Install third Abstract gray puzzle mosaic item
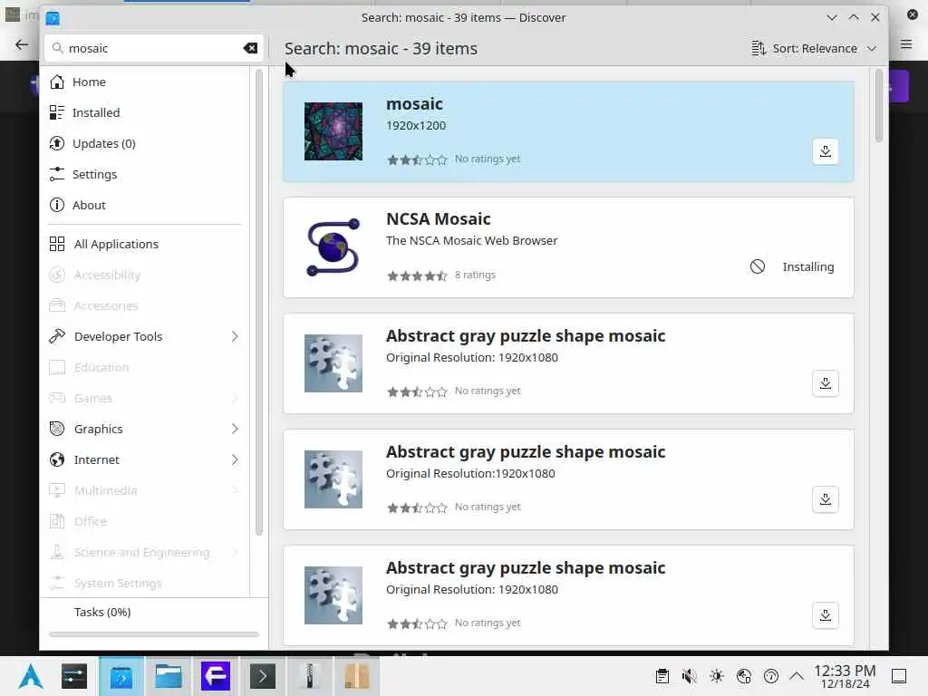928x696 pixels. [825, 615]
